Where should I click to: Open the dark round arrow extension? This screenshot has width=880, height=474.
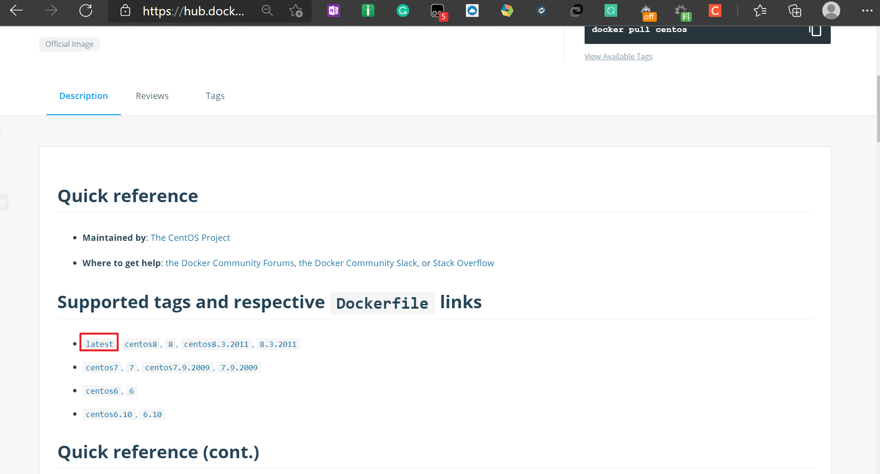pos(542,11)
